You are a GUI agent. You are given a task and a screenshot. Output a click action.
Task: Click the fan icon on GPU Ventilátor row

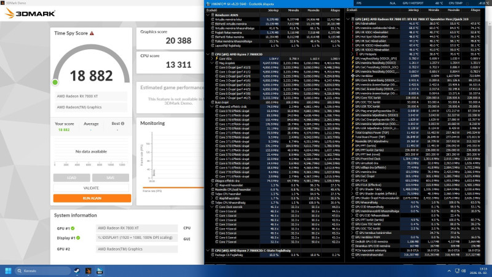coord(353,76)
